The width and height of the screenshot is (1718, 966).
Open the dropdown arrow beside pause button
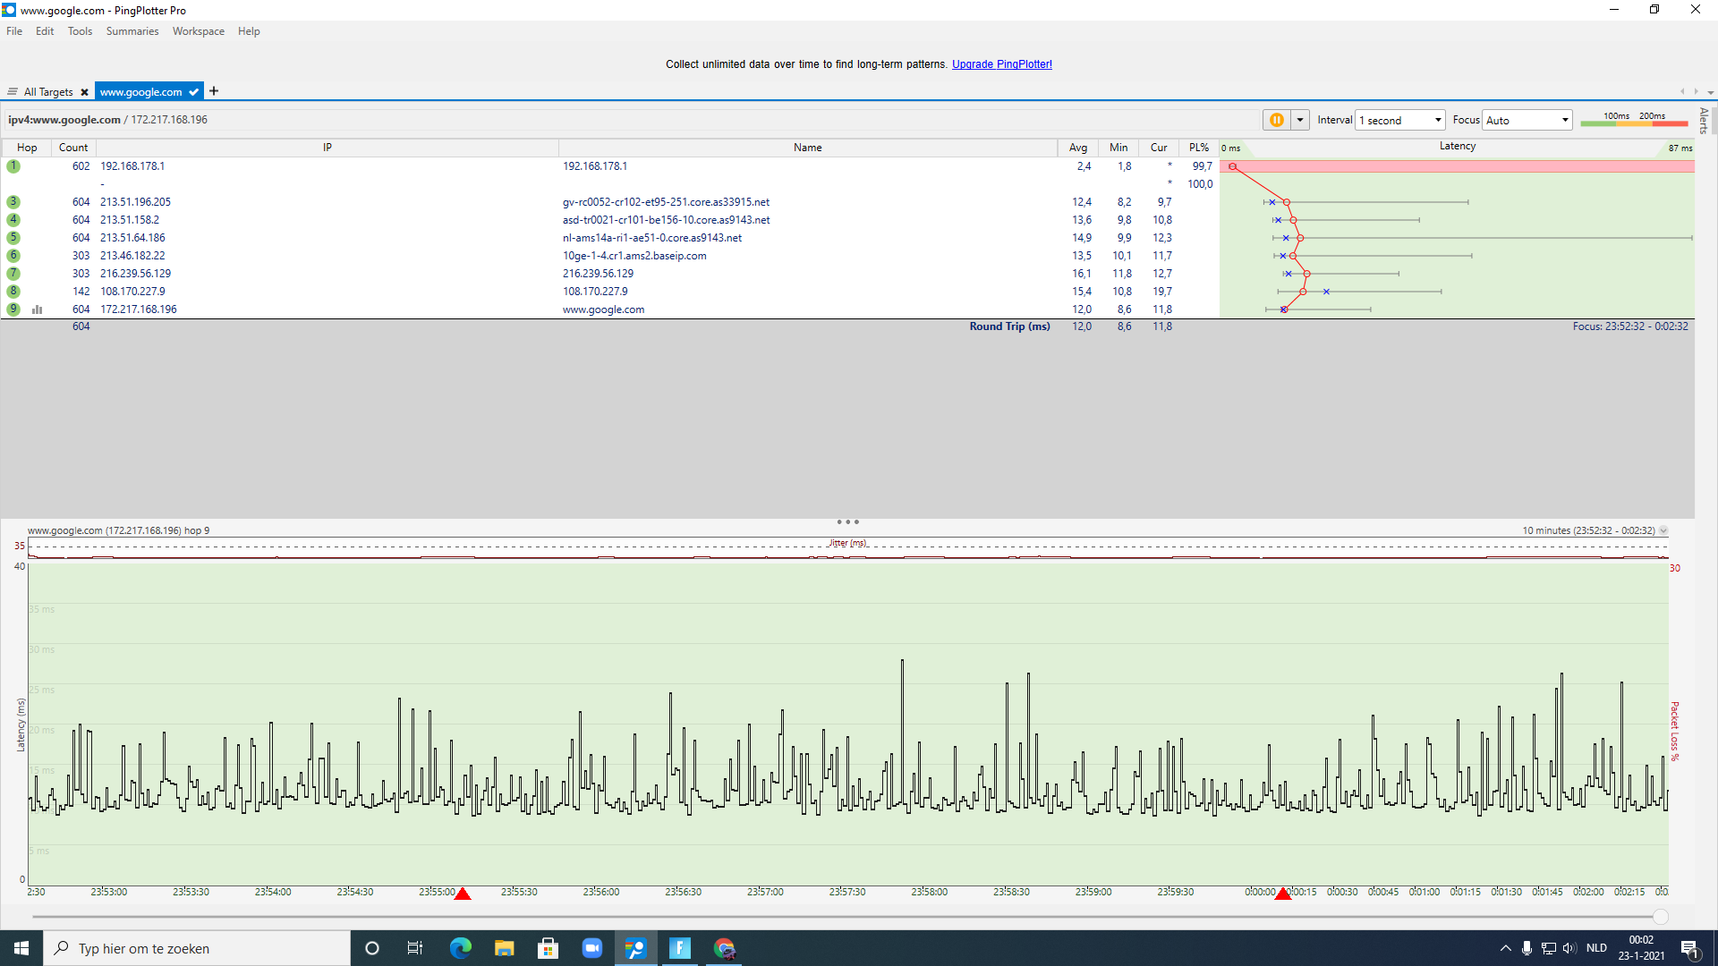click(1300, 120)
